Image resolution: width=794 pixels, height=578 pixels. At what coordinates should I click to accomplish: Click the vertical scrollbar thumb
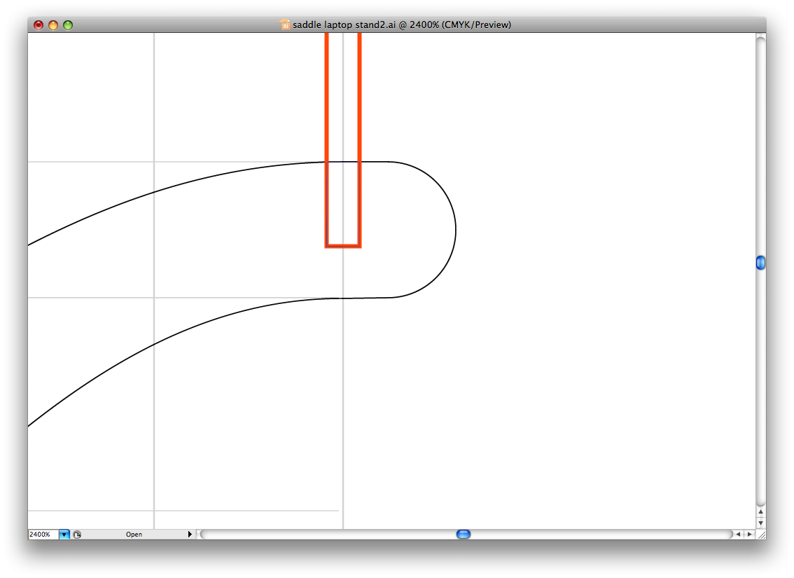click(760, 263)
